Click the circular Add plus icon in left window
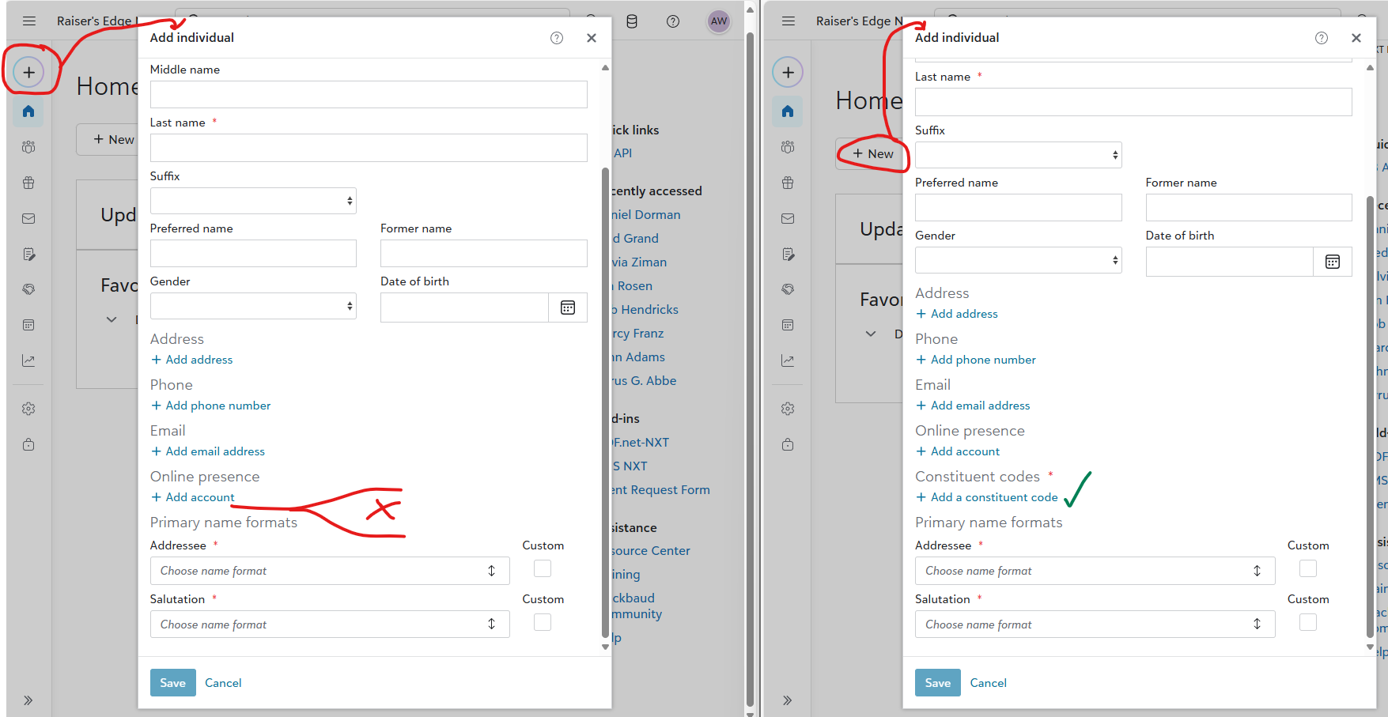 pos(28,73)
